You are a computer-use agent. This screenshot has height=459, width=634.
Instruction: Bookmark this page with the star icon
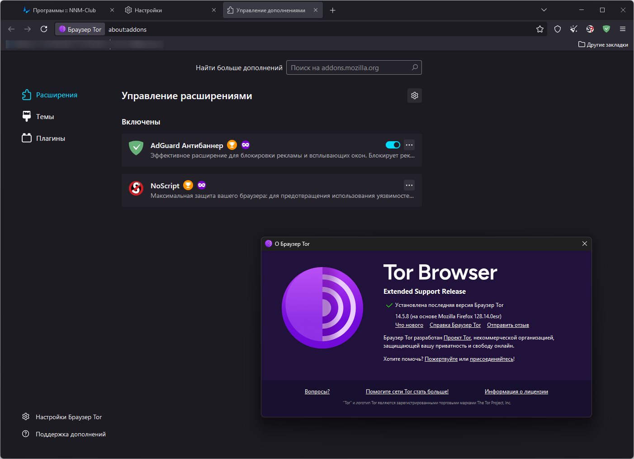click(540, 29)
